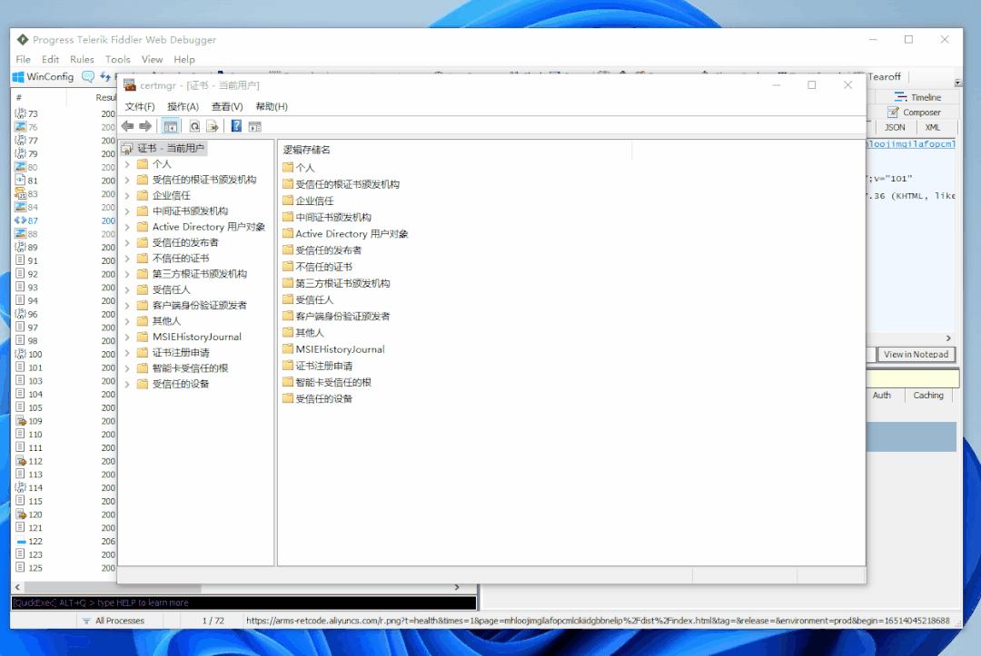Select the JSON response view tab
The image size is (981, 656).
point(895,127)
